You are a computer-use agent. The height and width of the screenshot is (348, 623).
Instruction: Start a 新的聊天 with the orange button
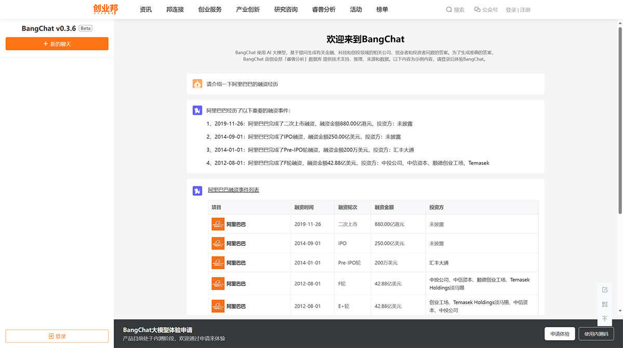57,44
